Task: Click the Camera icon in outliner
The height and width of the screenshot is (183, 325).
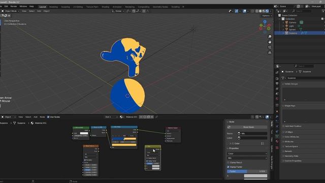Action: 286,22
